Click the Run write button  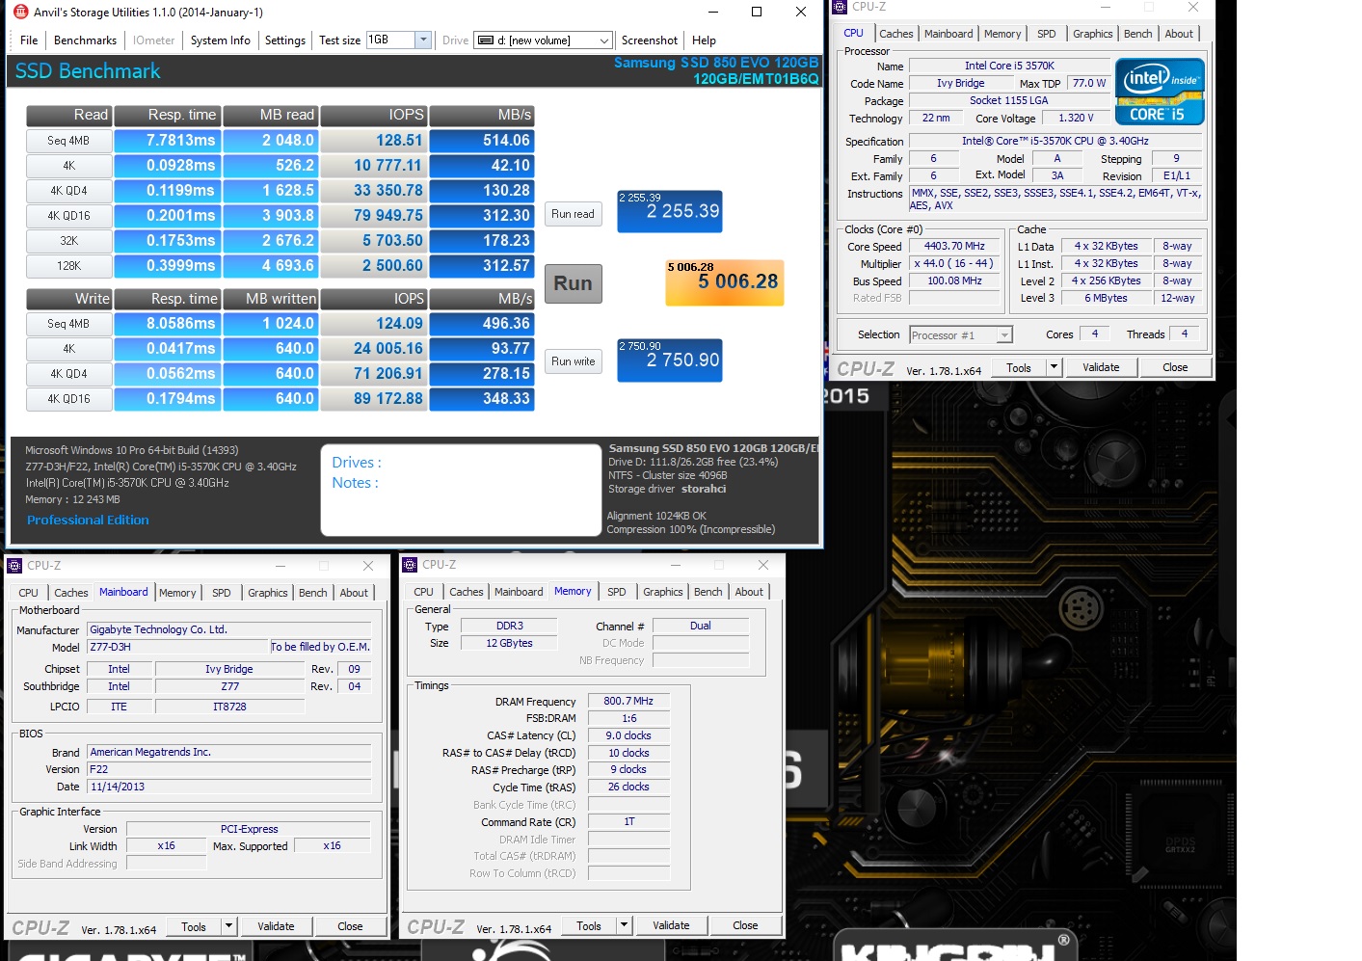[574, 361]
